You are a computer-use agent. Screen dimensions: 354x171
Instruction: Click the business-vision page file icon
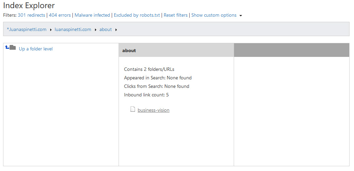pos(133,109)
